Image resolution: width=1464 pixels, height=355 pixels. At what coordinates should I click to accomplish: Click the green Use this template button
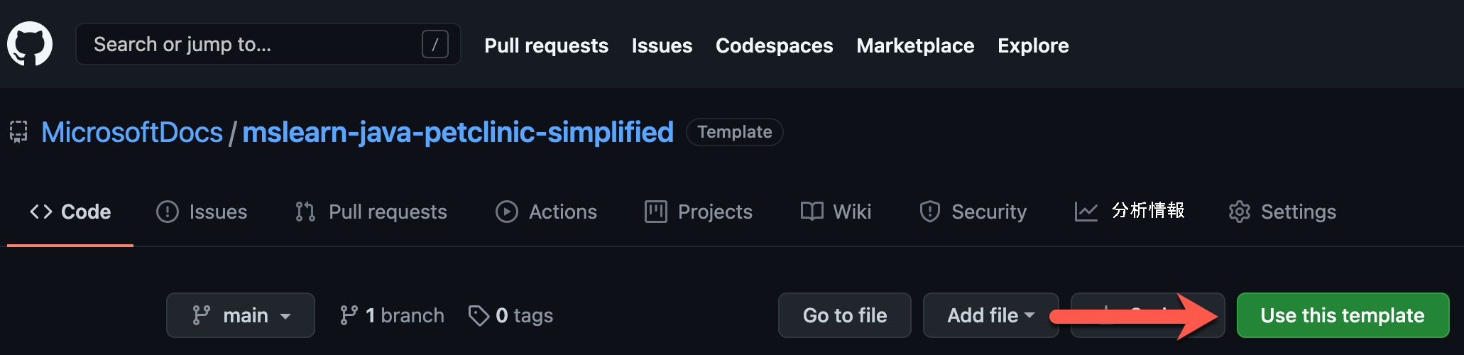pyautogui.click(x=1343, y=315)
